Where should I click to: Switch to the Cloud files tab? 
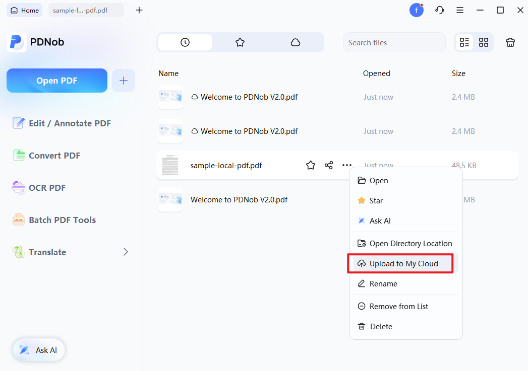tap(296, 42)
